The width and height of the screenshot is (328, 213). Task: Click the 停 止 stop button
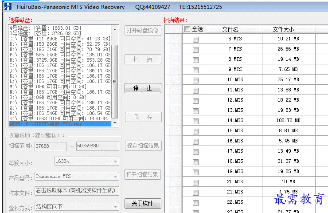[143, 88]
